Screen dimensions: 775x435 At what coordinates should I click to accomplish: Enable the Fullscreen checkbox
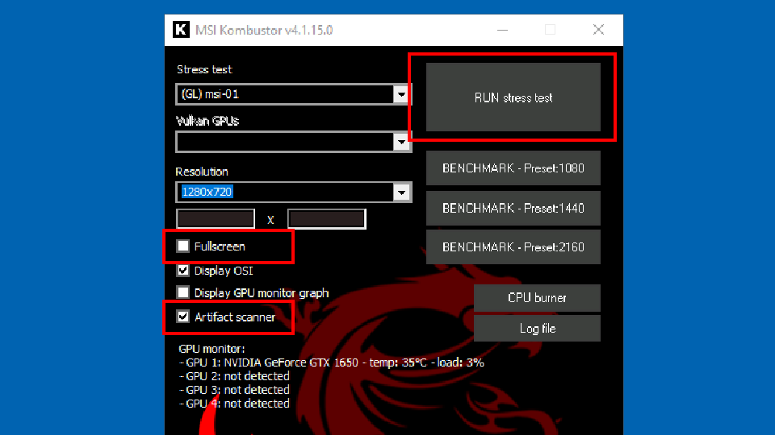183,246
